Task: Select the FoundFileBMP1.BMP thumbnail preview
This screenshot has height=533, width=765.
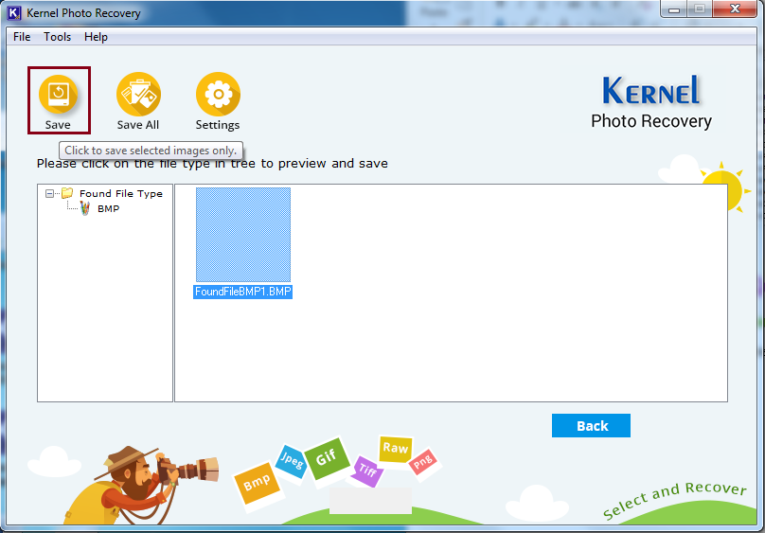Action: [x=243, y=235]
